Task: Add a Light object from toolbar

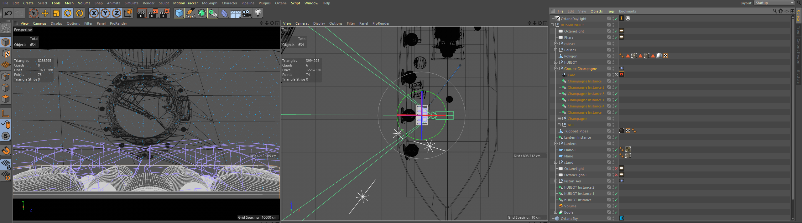Action: click(258, 13)
